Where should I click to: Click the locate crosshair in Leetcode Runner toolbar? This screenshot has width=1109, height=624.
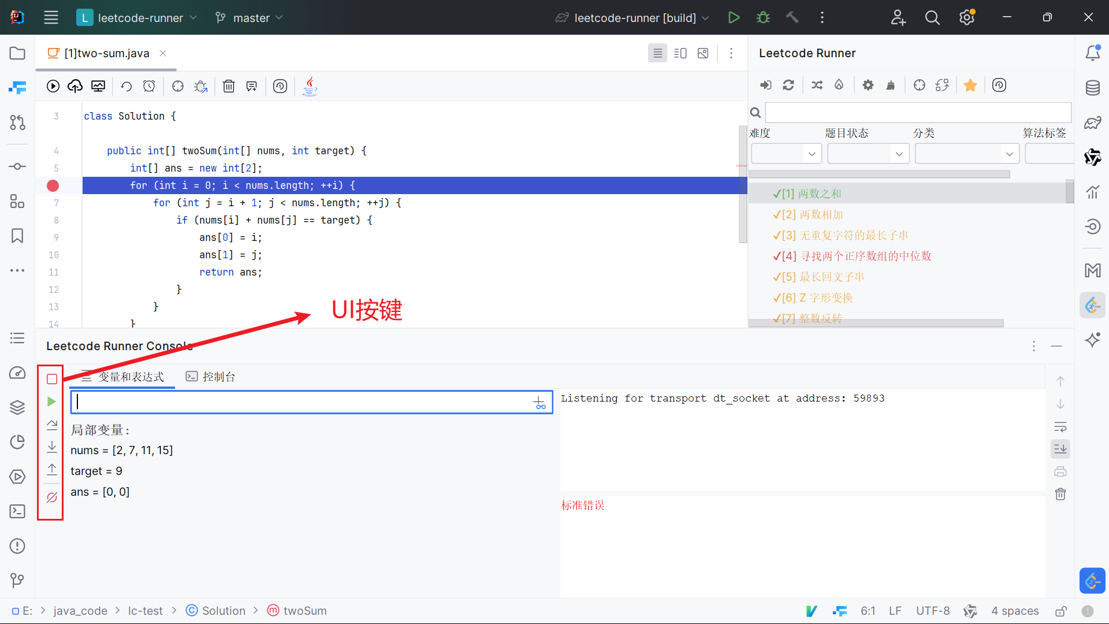920,85
